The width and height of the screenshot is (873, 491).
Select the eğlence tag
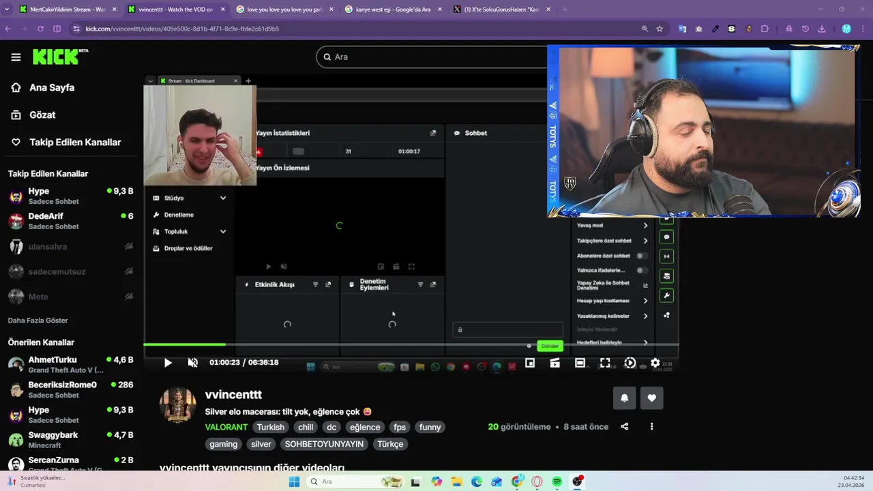(365, 428)
